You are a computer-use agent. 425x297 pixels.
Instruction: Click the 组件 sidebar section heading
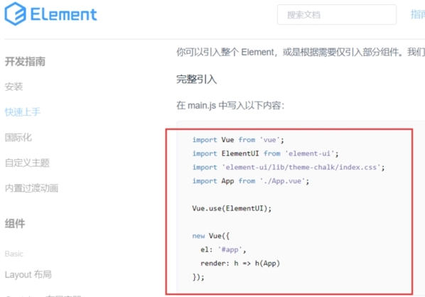point(15,224)
